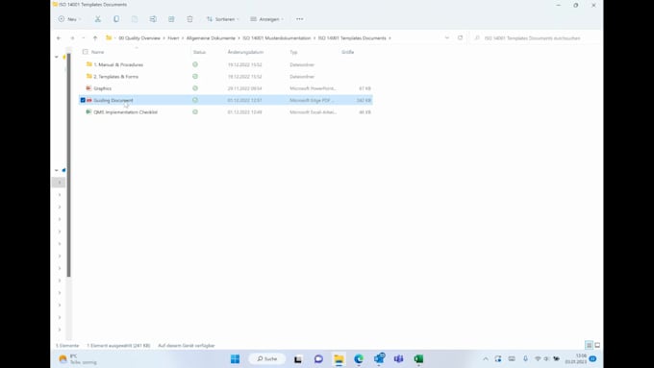Screen dimensions: 654x368
Task: Open the Windows Start menu
Action: tap(236, 358)
